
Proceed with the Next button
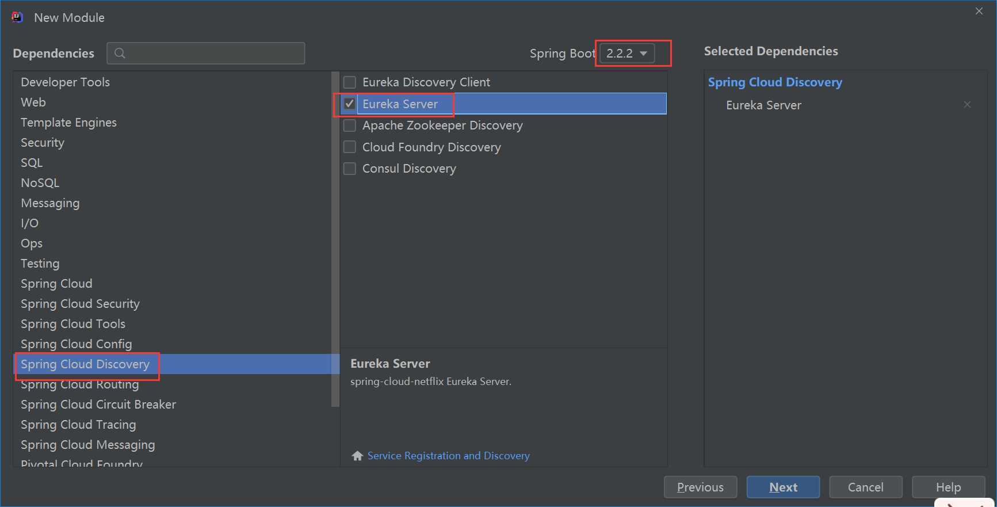[783, 487]
